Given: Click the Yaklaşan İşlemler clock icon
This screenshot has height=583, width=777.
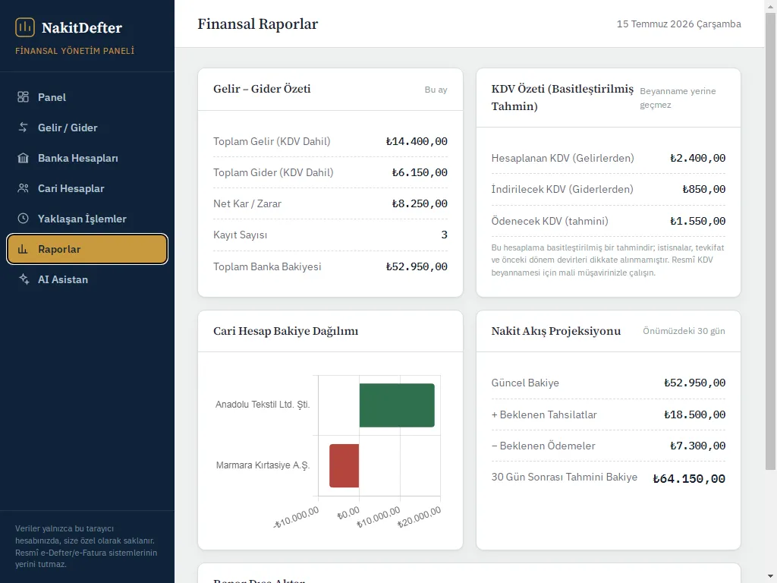Looking at the screenshot, I should pyautogui.click(x=24, y=219).
